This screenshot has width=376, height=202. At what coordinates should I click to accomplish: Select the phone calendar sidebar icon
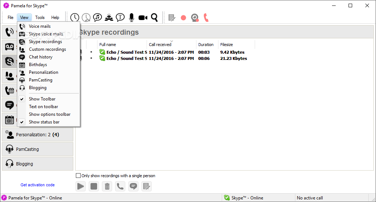coord(10,91)
